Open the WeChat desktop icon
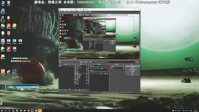Screen dimensions: 199x112 [3, 26]
